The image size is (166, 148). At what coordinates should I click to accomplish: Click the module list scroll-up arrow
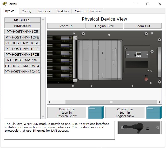(x=43, y=19)
